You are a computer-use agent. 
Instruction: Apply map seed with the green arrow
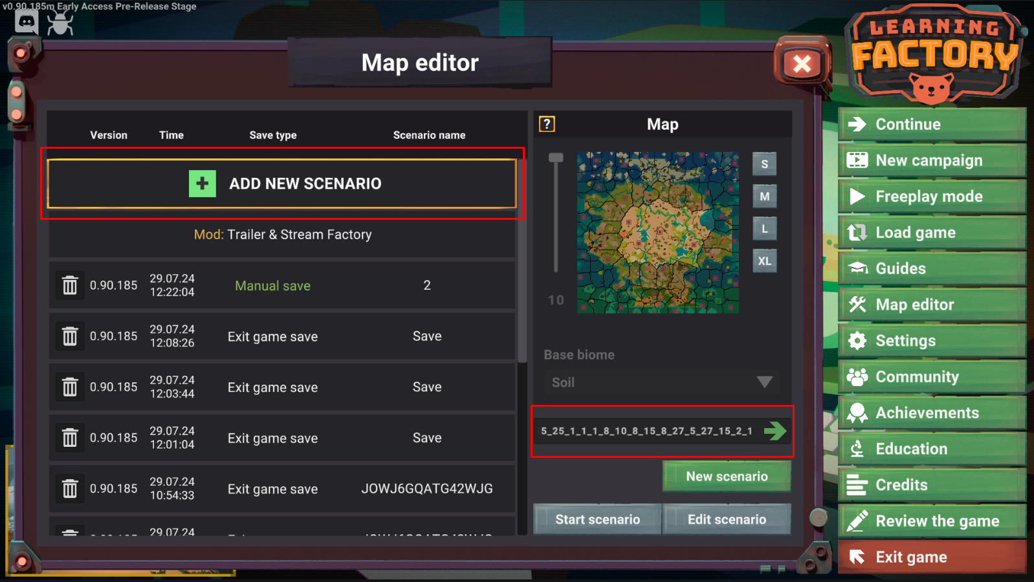coord(775,431)
